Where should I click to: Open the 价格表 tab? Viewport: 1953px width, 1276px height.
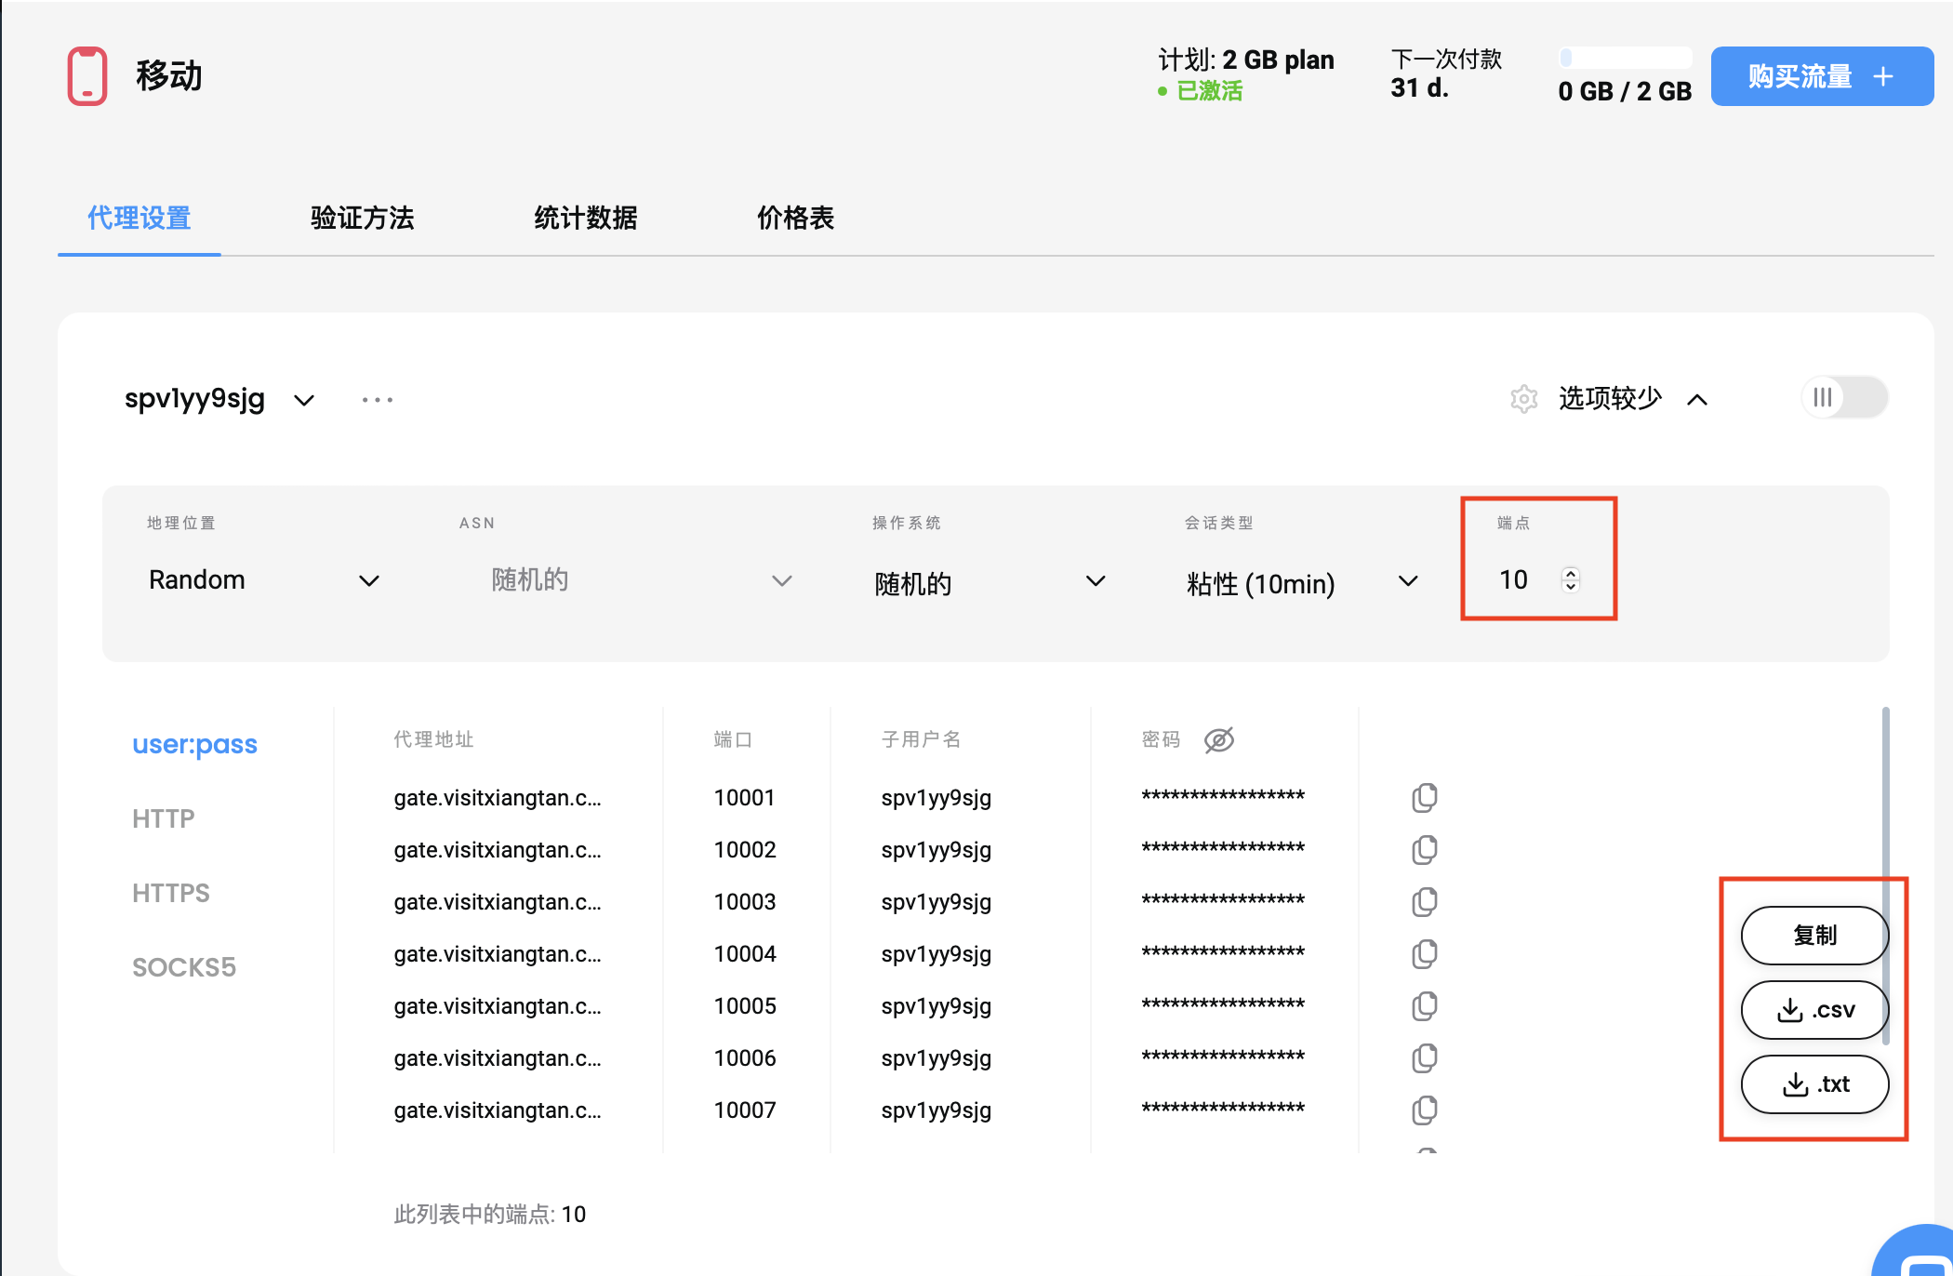pos(796,219)
